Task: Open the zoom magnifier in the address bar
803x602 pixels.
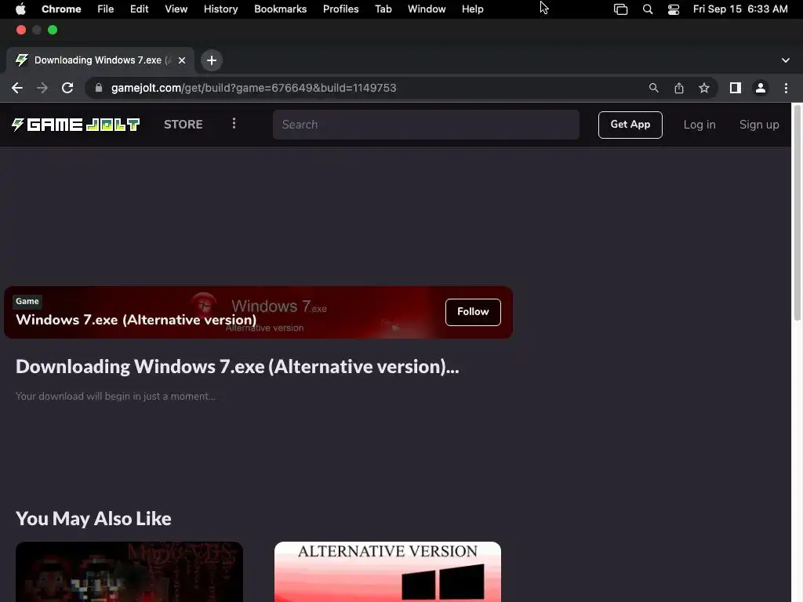Action: [653, 88]
